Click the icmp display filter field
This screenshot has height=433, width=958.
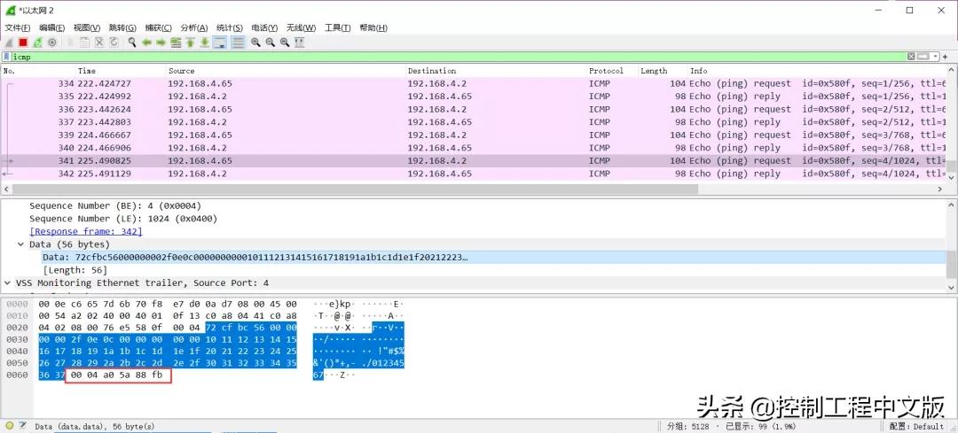pyautogui.click(x=444, y=57)
